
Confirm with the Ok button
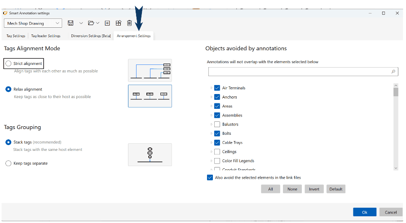coord(365,212)
